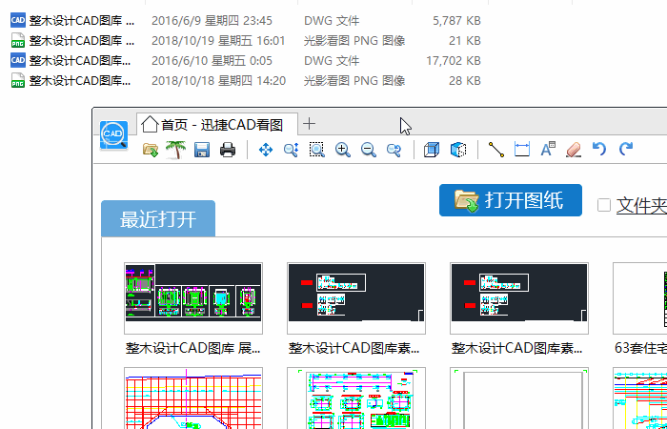Click the 迅捷CAD看图 application logo
This screenshot has width=667, height=429.
coord(114,135)
